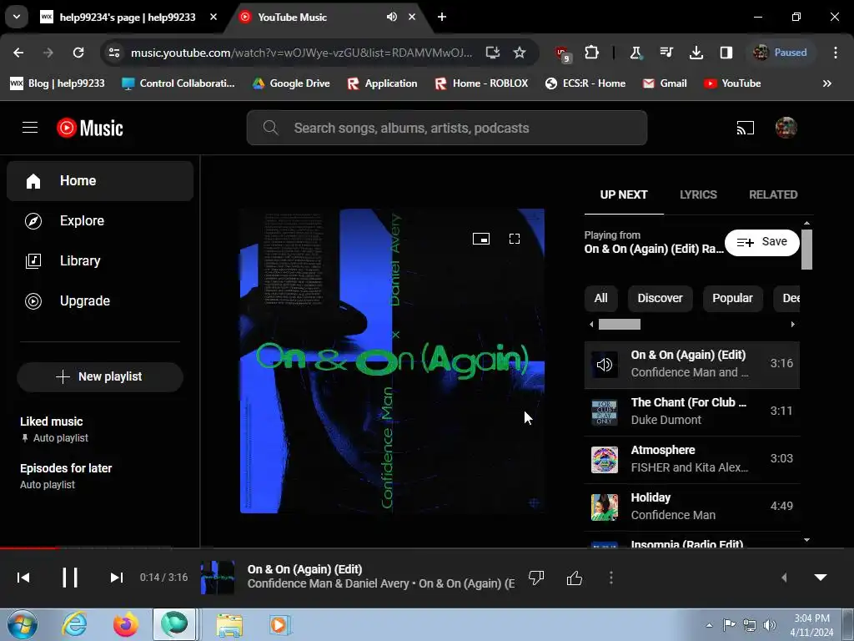Open the Upgrade page in sidebar
The width and height of the screenshot is (854, 641).
tap(100, 300)
